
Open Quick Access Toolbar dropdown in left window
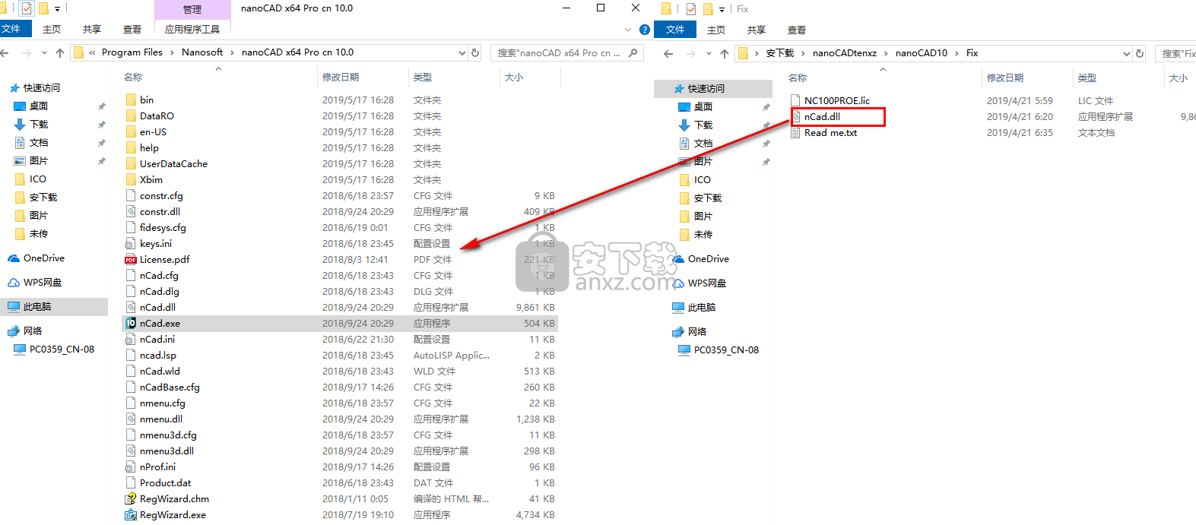(57, 9)
